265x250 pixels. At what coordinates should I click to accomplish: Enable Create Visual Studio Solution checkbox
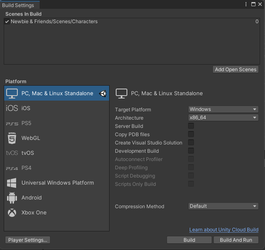click(191, 142)
